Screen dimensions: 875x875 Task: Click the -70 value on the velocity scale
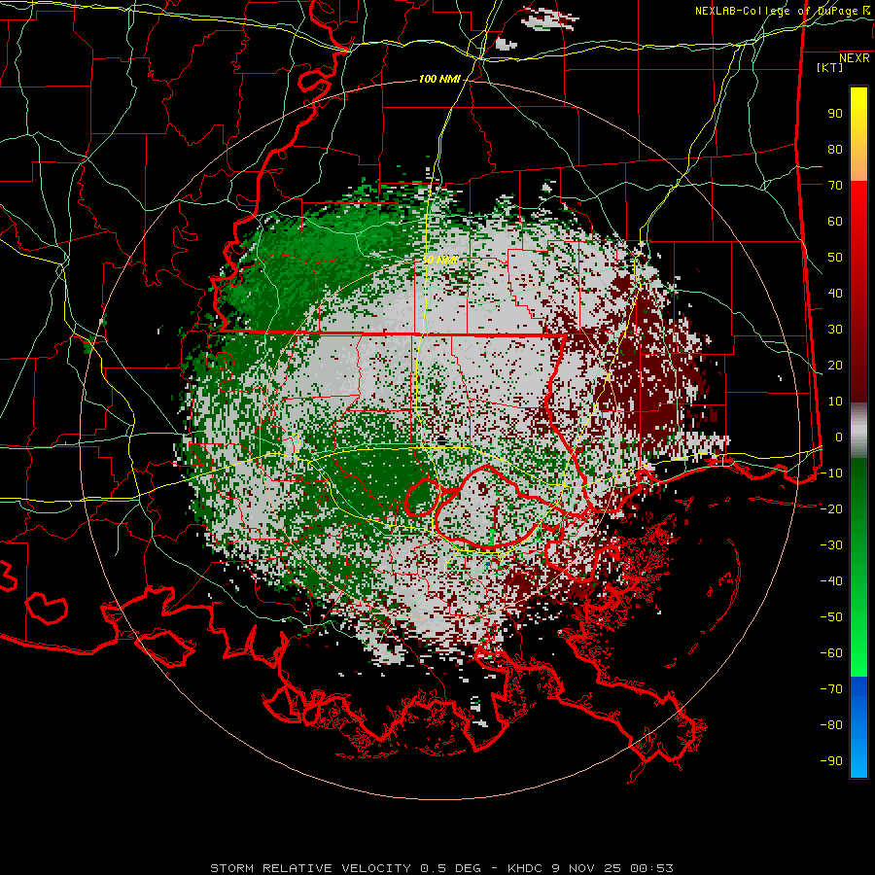(831, 689)
